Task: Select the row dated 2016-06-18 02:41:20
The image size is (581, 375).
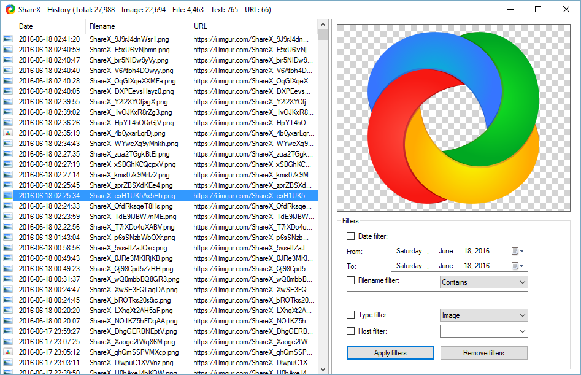Action: [x=160, y=39]
